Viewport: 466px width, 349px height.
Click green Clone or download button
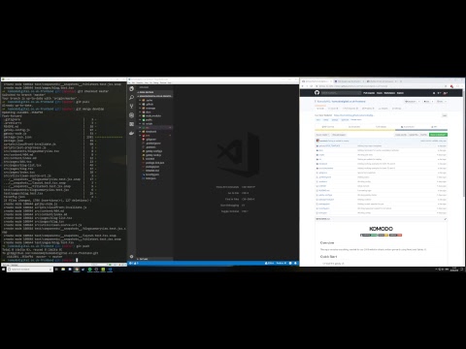438,135
